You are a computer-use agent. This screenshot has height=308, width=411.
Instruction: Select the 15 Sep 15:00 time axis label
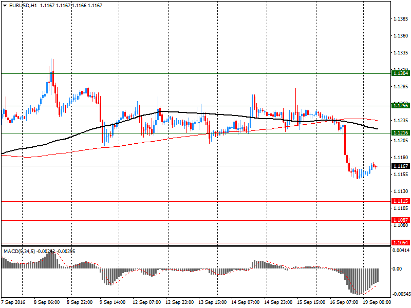pos(311,302)
